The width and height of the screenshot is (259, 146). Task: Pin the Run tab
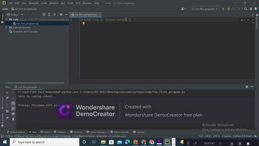click(x=7, y=118)
